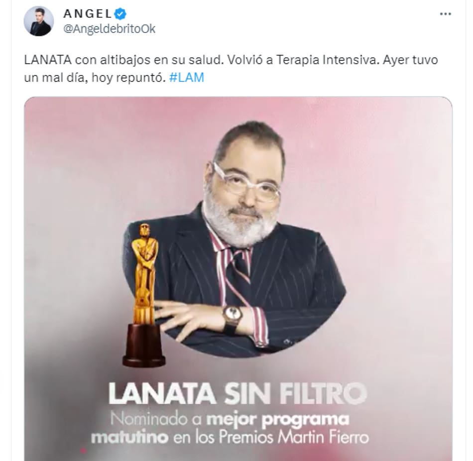Click the words hoy repuntó in tweet
Screen dimensions: 473x461
(x=129, y=78)
